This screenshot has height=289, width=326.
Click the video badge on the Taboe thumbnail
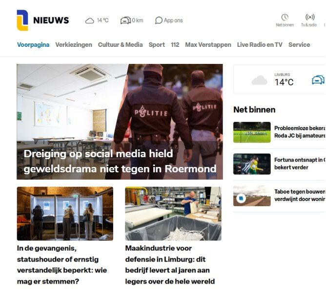pyautogui.click(x=241, y=198)
